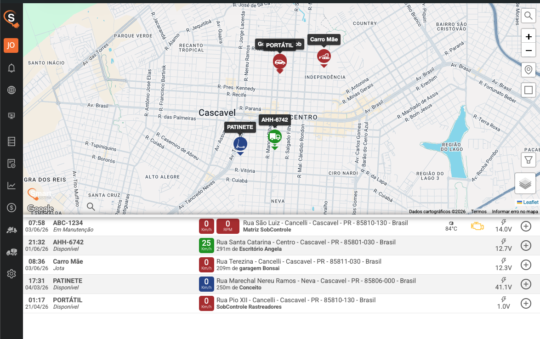Click address Rua Pio XII - Cancelli
This screenshot has height=339, width=540.
tap(296, 300)
